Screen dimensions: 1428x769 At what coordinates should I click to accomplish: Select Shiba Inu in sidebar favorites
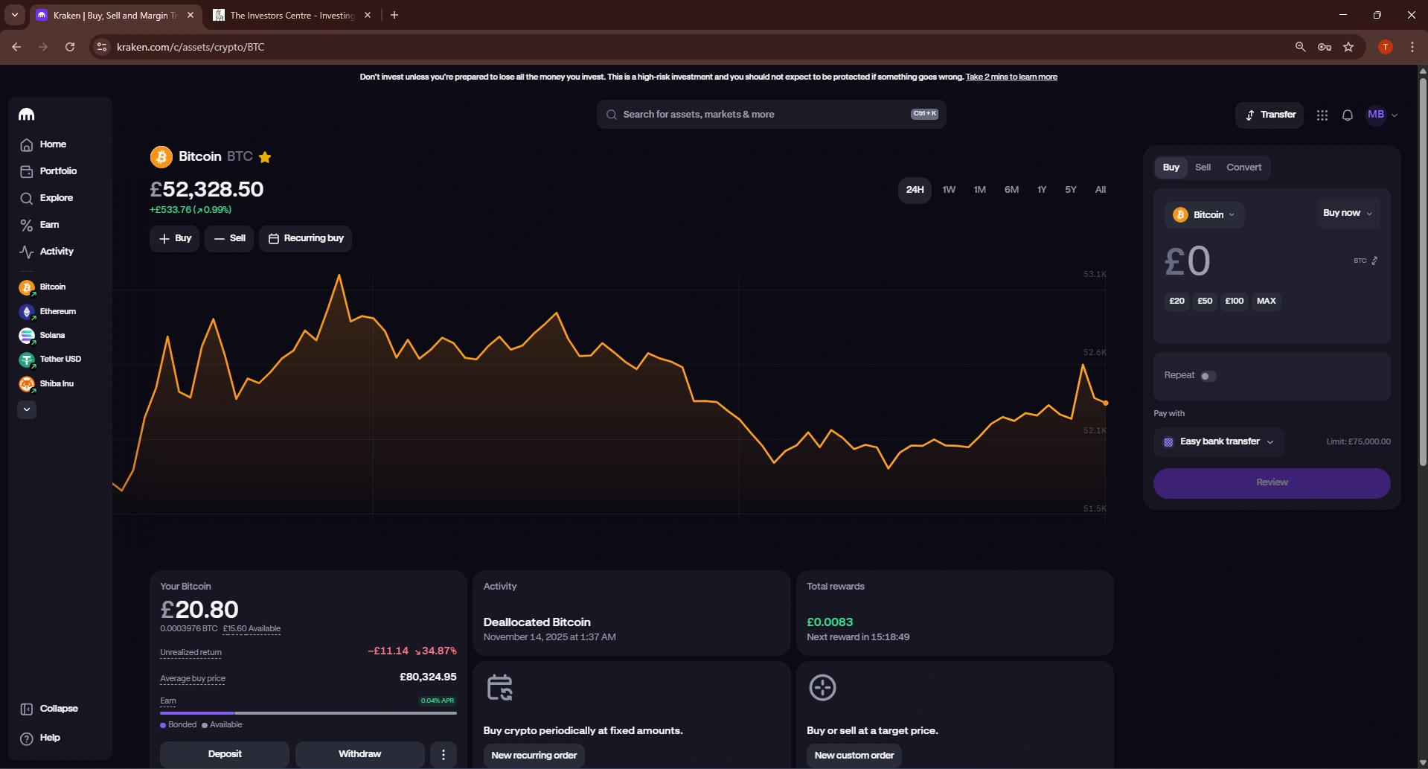(46, 384)
